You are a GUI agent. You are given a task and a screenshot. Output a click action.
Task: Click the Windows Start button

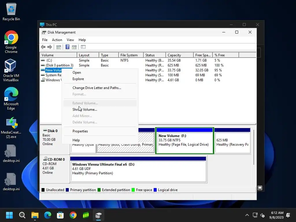coord(9,215)
